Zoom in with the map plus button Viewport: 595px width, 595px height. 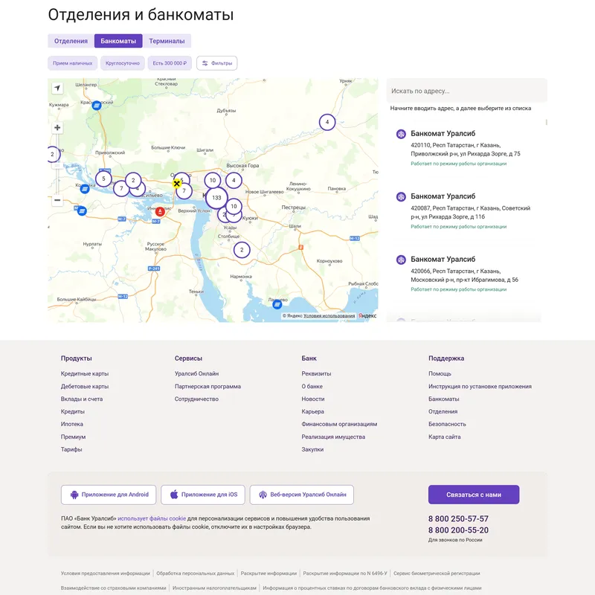point(57,128)
